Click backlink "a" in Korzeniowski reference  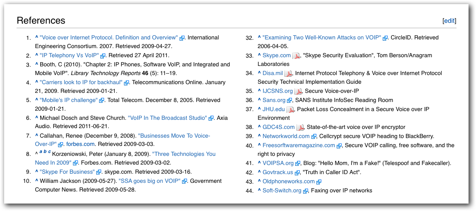[41, 152]
